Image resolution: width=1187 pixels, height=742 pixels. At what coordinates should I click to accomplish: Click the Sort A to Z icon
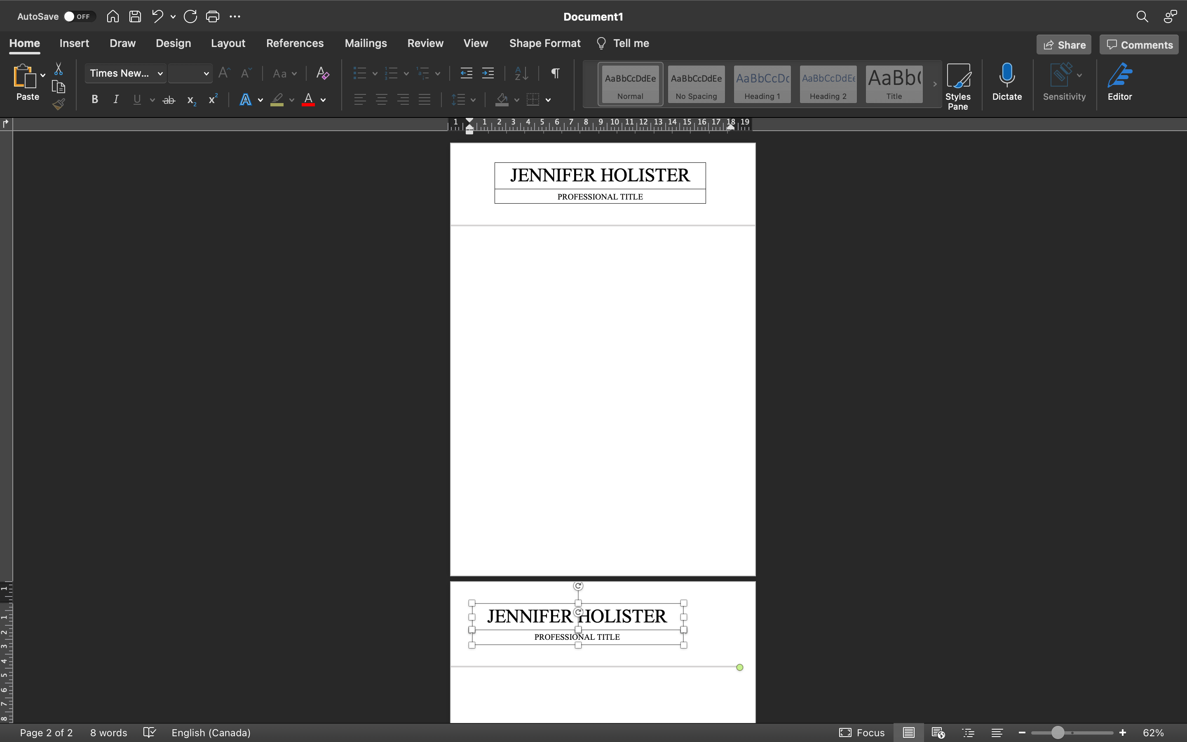click(521, 74)
